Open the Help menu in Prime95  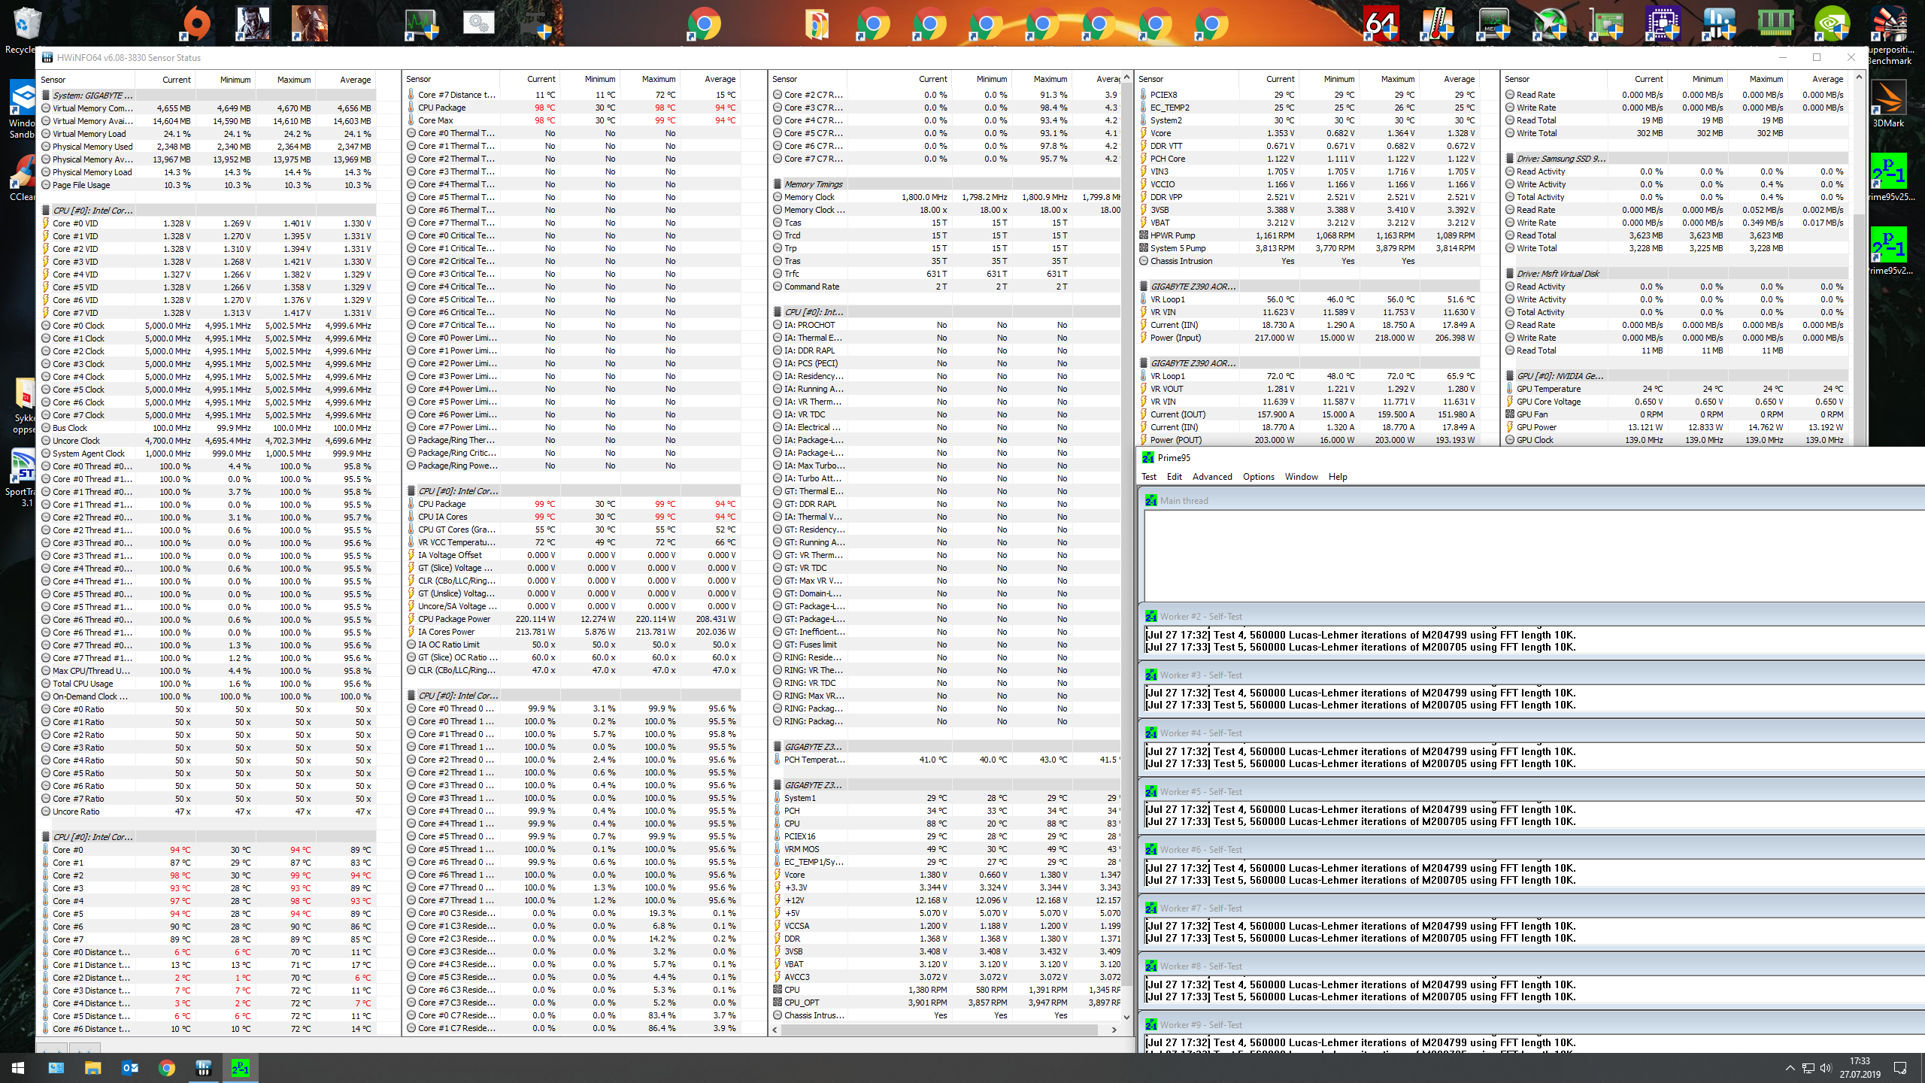tap(1338, 477)
